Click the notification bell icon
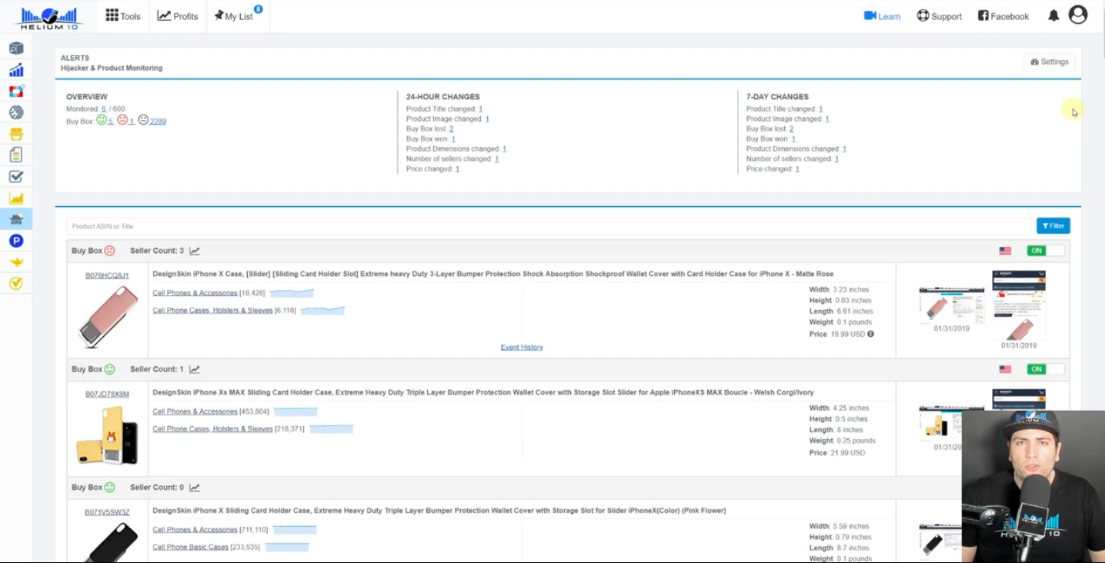Screen dimensions: 1105x563 [1053, 15]
